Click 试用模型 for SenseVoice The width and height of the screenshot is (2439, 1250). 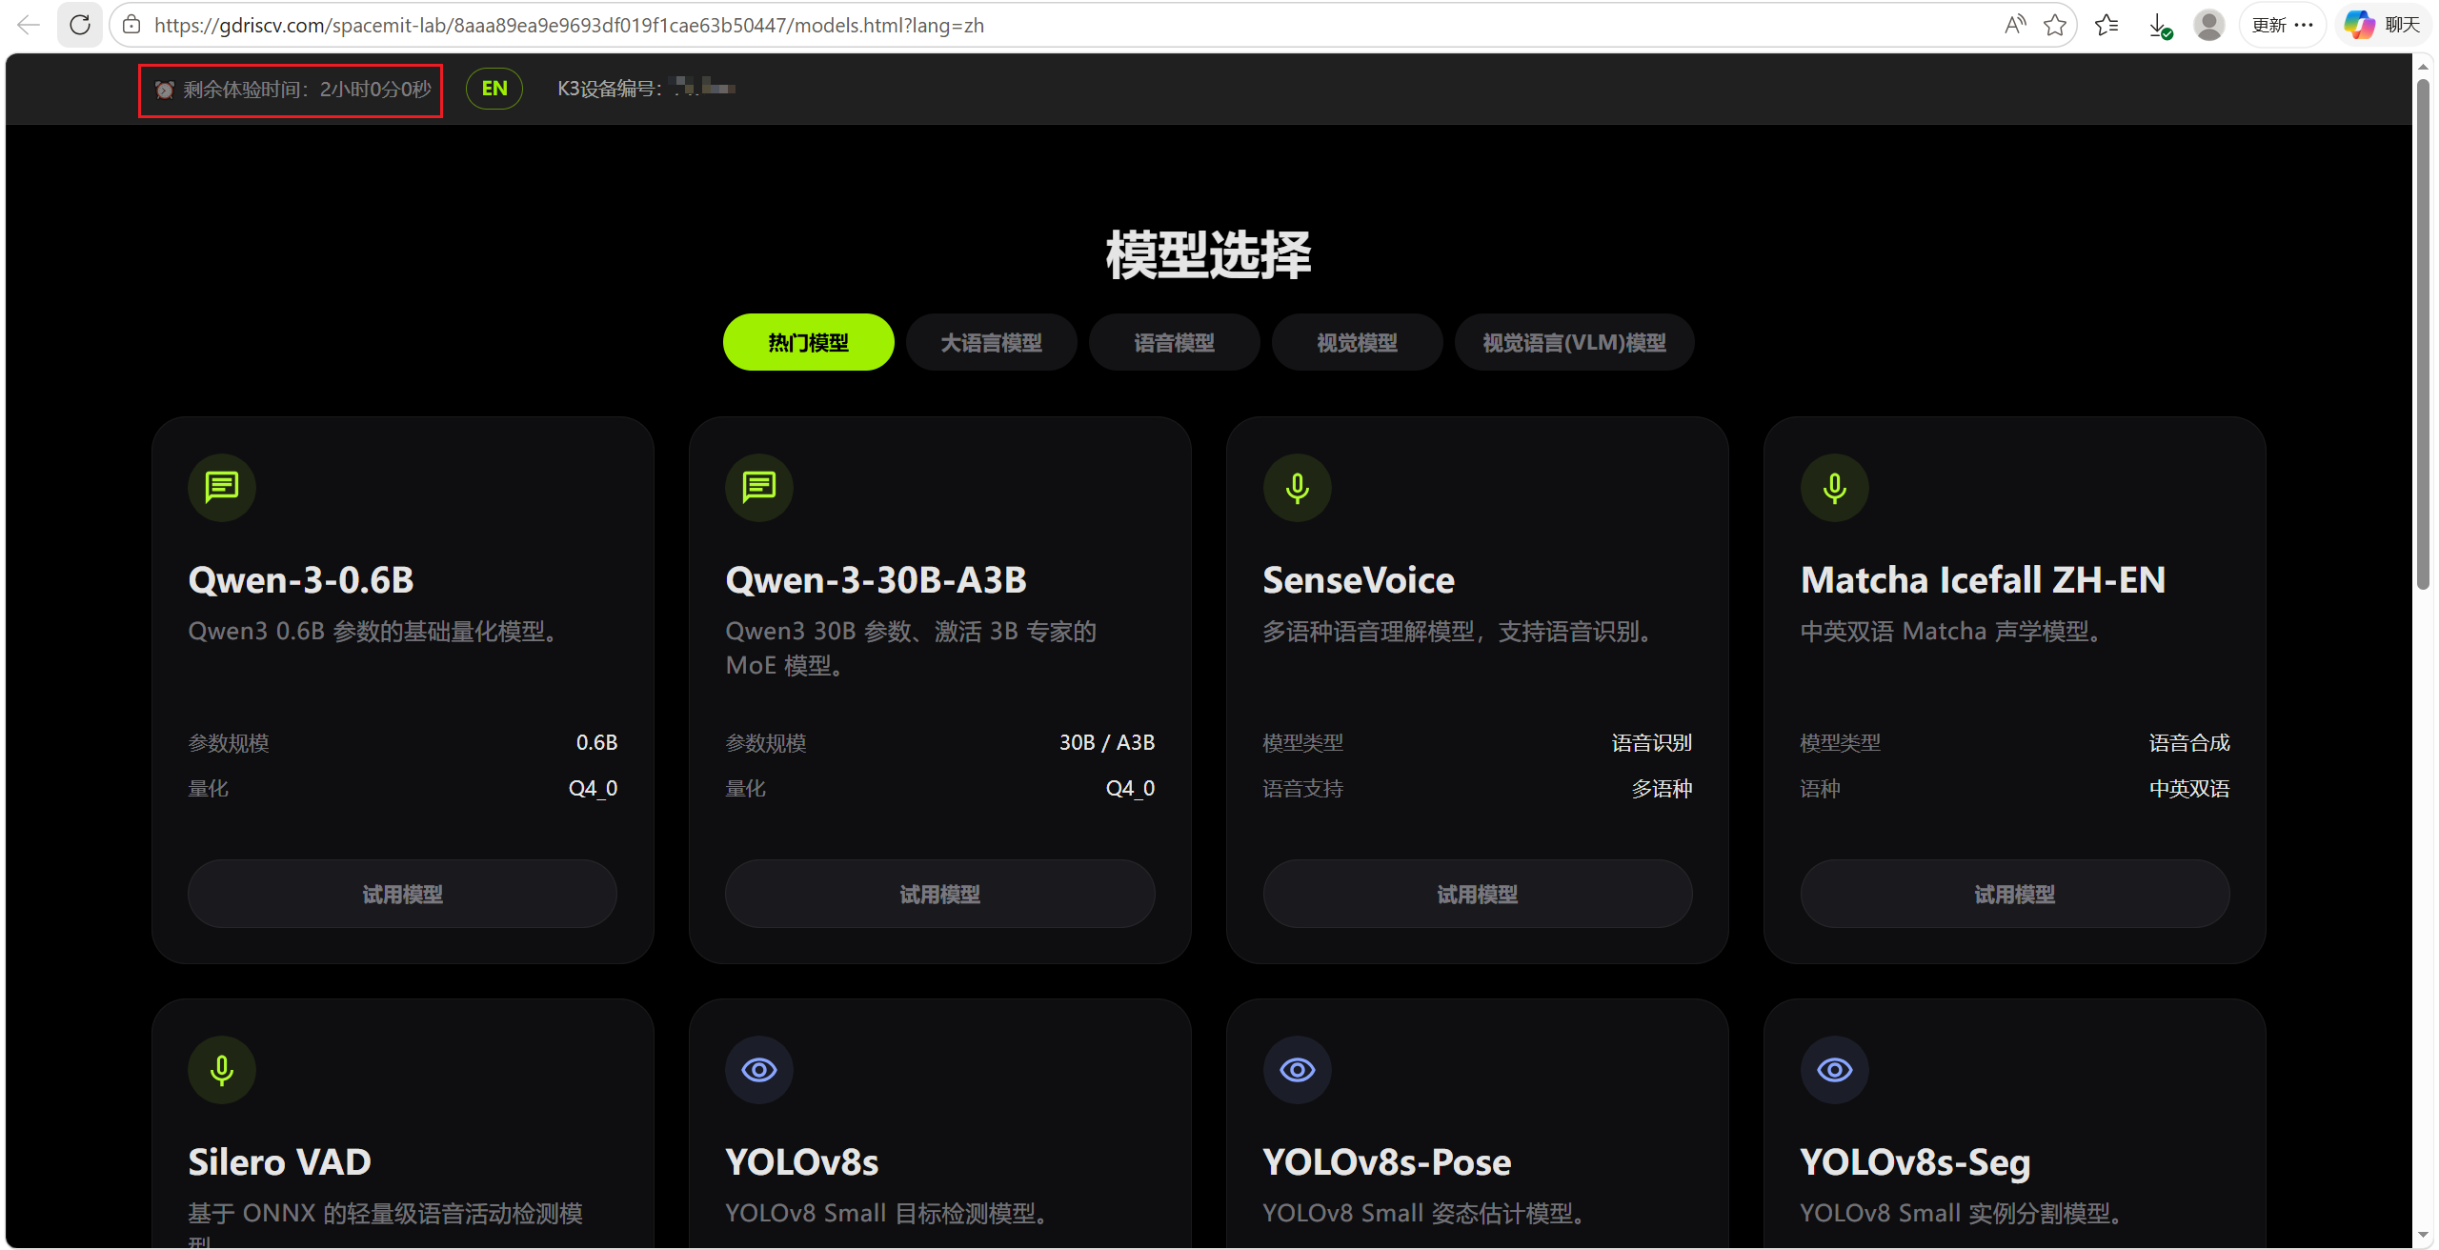coord(1478,894)
